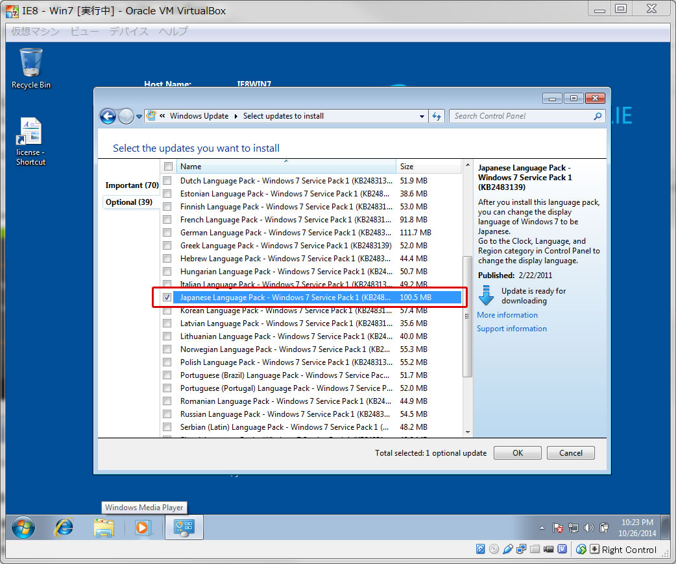Uncheck the Japanese Language Pack checkbox

[167, 298]
